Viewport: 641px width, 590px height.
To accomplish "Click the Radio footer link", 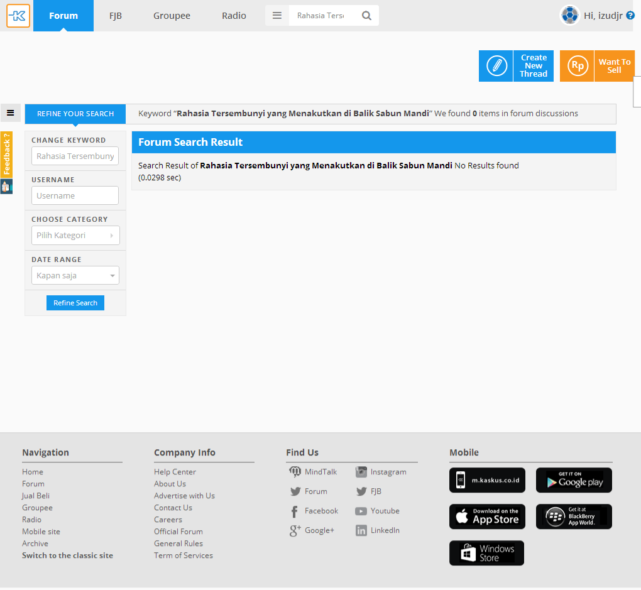I will click(x=31, y=520).
